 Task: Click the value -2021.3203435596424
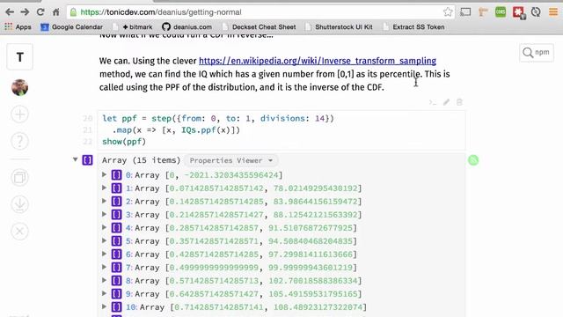pos(231,175)
